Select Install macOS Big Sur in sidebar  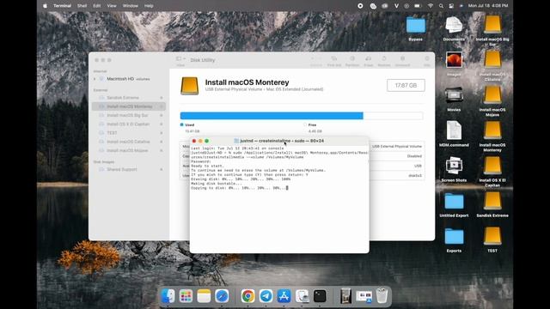[128, 115]
